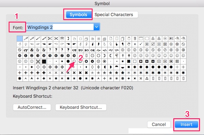
Task: Open the AutoCorrect... options
Action: [x=32, y=107]
